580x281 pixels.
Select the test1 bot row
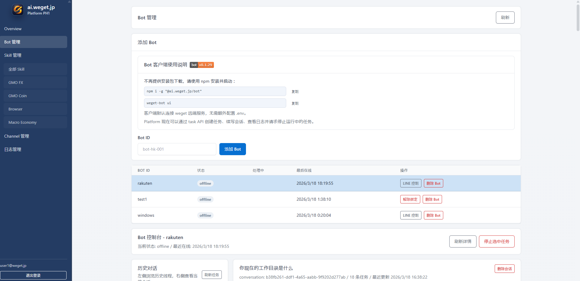326,199
